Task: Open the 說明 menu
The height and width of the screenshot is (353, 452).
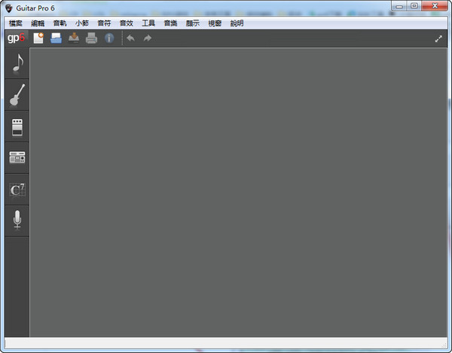Action: (x=237, y=23)
